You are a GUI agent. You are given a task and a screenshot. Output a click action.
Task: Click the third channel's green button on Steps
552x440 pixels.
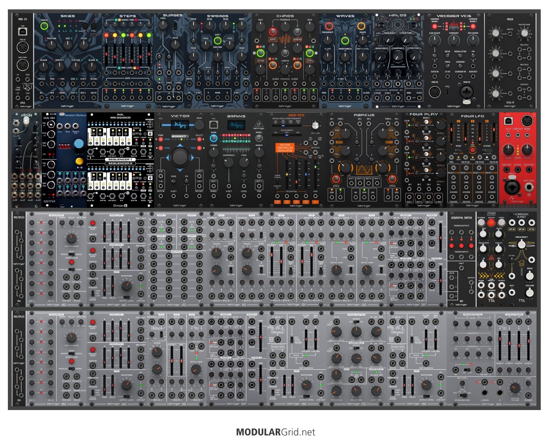coord(123,35)
